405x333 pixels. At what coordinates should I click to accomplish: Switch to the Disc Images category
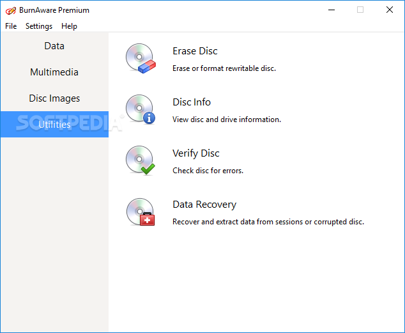54,98
